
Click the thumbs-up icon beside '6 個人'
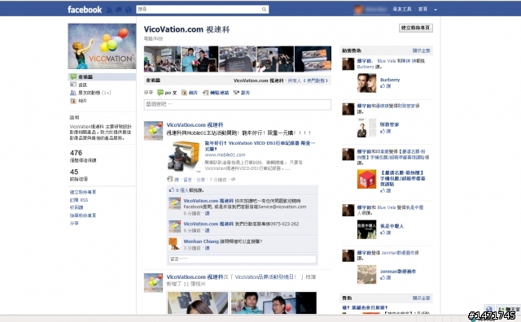pos(172,190)
